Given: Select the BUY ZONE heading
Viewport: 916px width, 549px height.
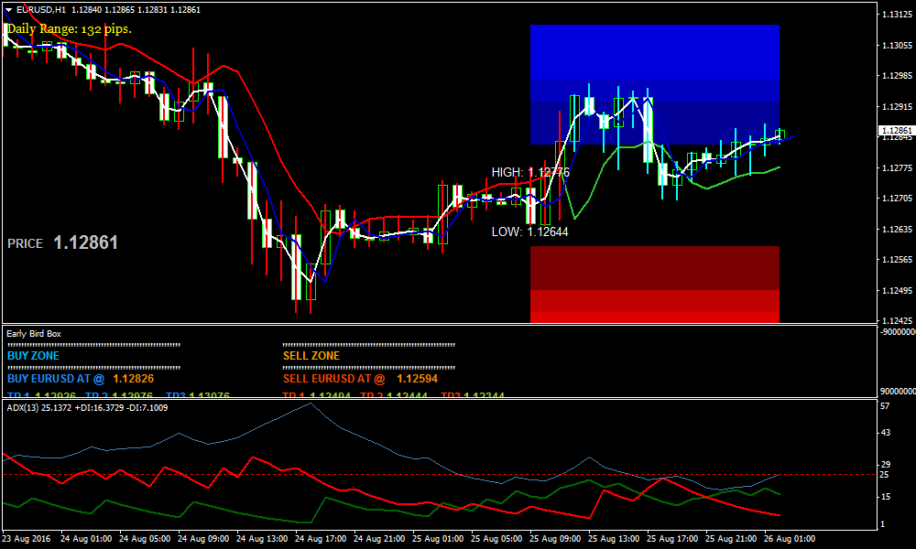Looking at the screenshot, I should [33, 356].
